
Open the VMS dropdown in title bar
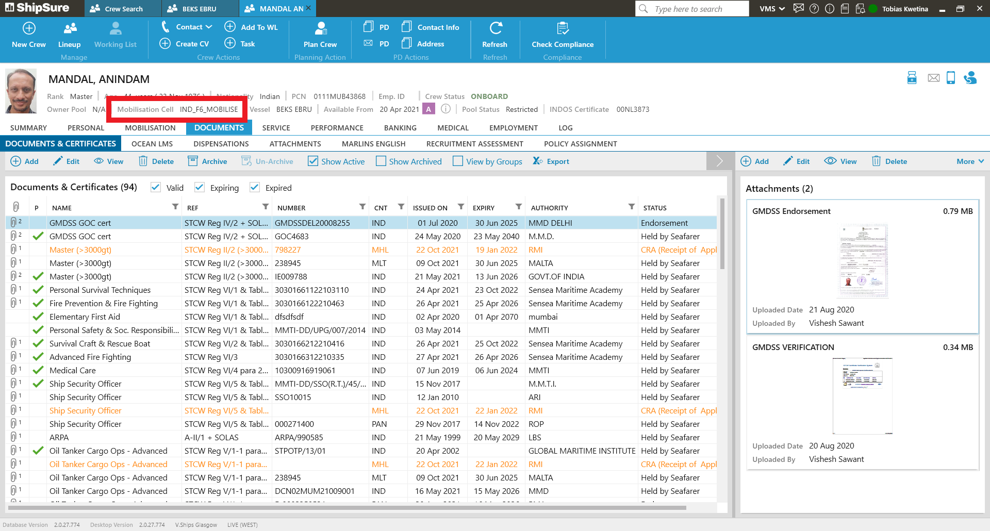(x=772, y=9)
